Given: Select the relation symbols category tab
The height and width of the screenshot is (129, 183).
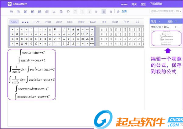Looking at the screenshot, I should point(14,22).
